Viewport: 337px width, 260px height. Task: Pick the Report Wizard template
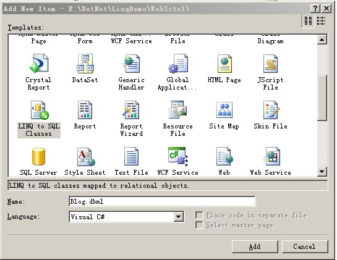point(131,110)
